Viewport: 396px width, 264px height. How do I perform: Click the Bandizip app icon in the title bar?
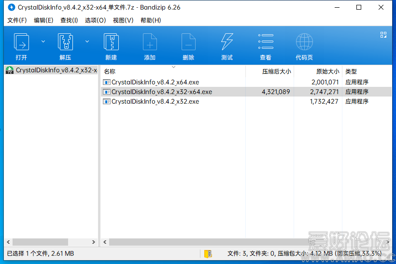(12, 7)
